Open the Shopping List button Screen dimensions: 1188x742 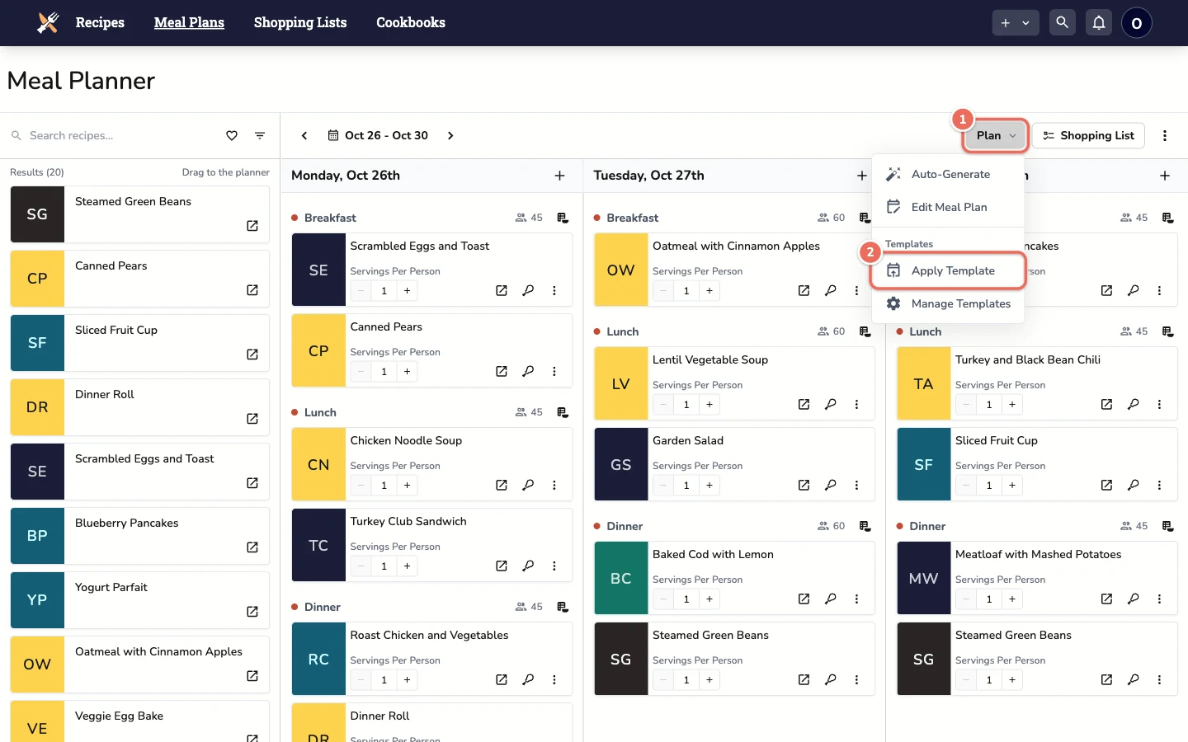click(x=1088, y=135)
